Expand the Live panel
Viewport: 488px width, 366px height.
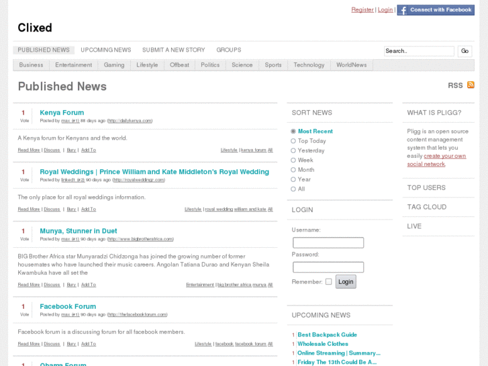414,226
